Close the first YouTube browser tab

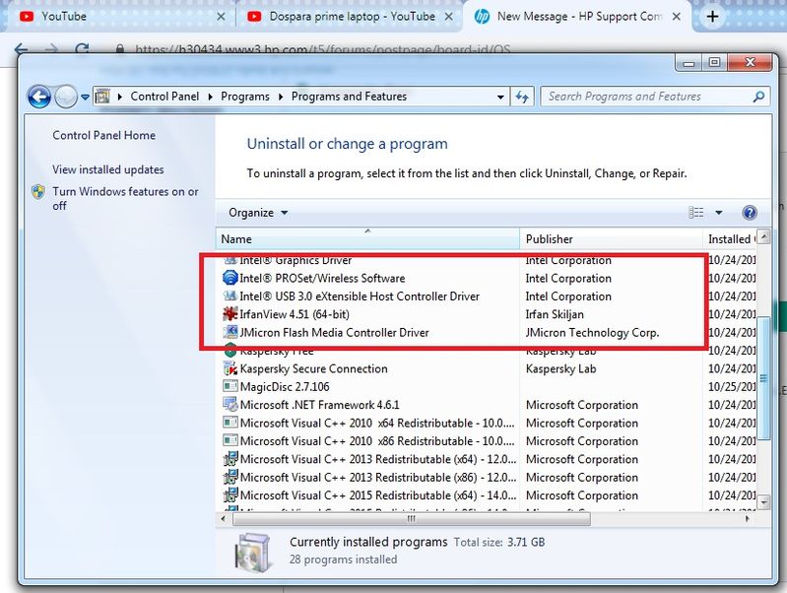point(221,17)
